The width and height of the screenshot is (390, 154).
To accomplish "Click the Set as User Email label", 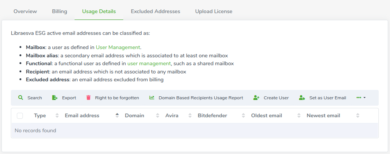I will 327,98.
